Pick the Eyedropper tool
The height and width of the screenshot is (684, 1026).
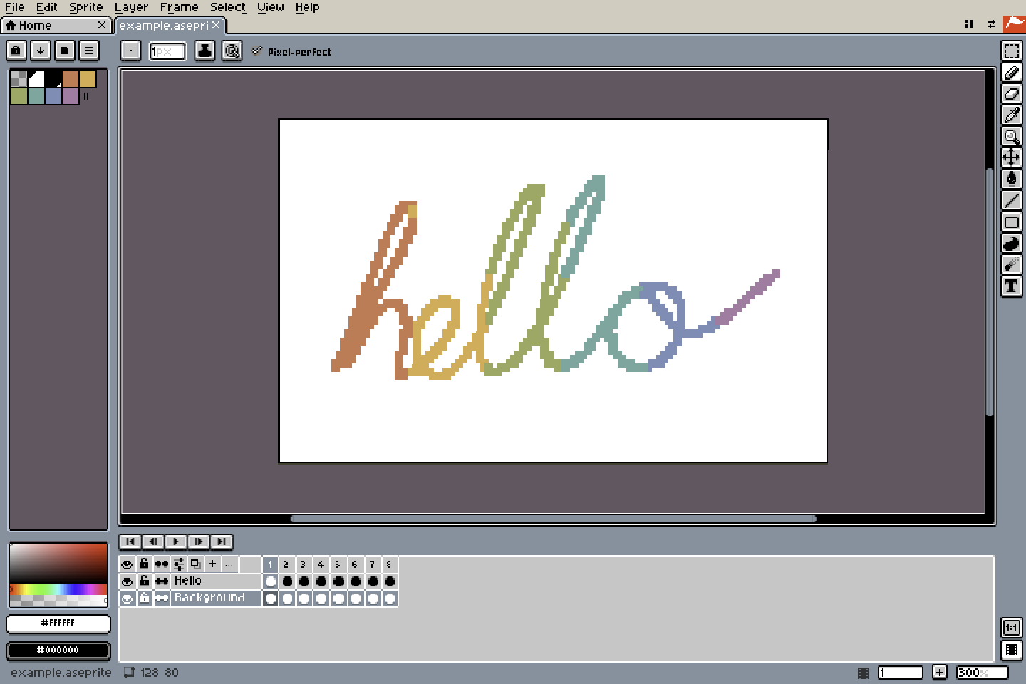tap(1011, 115)
